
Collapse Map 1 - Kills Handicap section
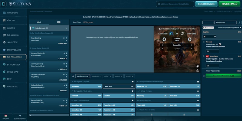click(72, 100)
